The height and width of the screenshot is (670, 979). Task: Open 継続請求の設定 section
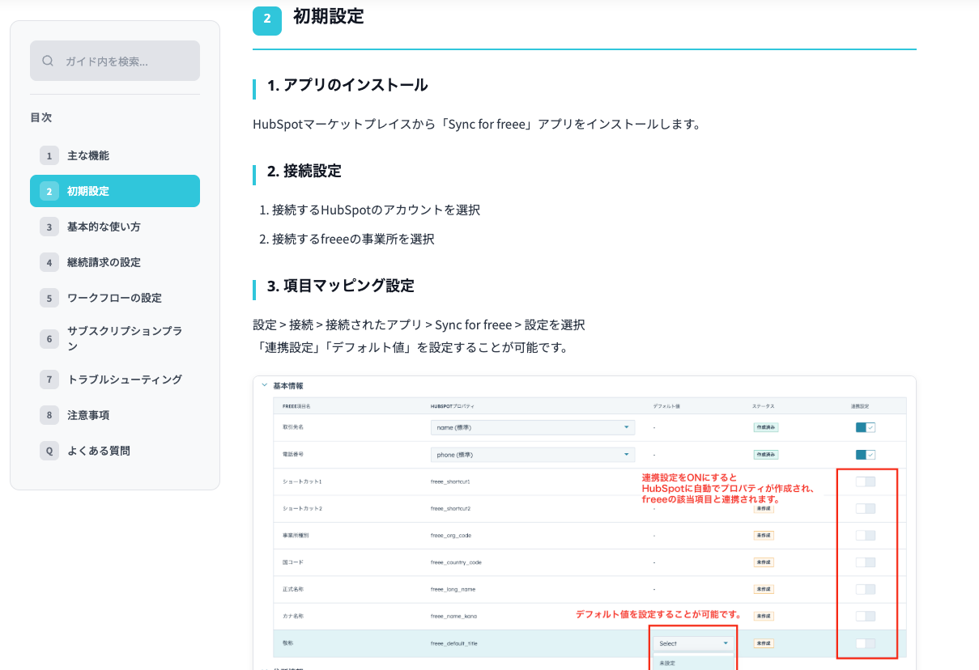115,262
